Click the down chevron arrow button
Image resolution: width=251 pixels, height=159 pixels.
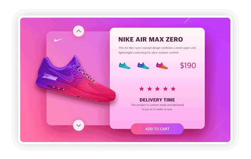pos(79,125)
